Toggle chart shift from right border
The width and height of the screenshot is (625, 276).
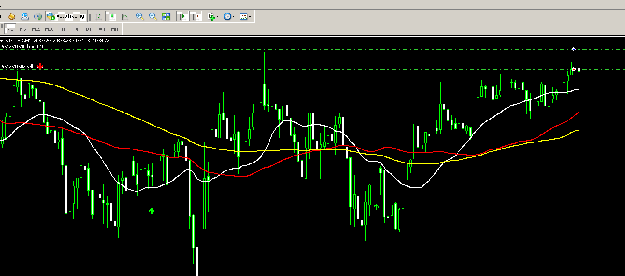[196, 16]
